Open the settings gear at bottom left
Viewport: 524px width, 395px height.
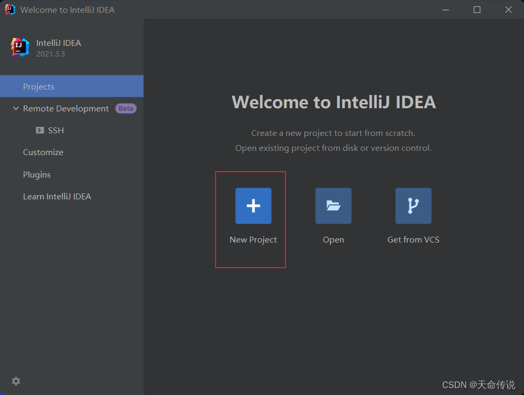click(15, 381)
